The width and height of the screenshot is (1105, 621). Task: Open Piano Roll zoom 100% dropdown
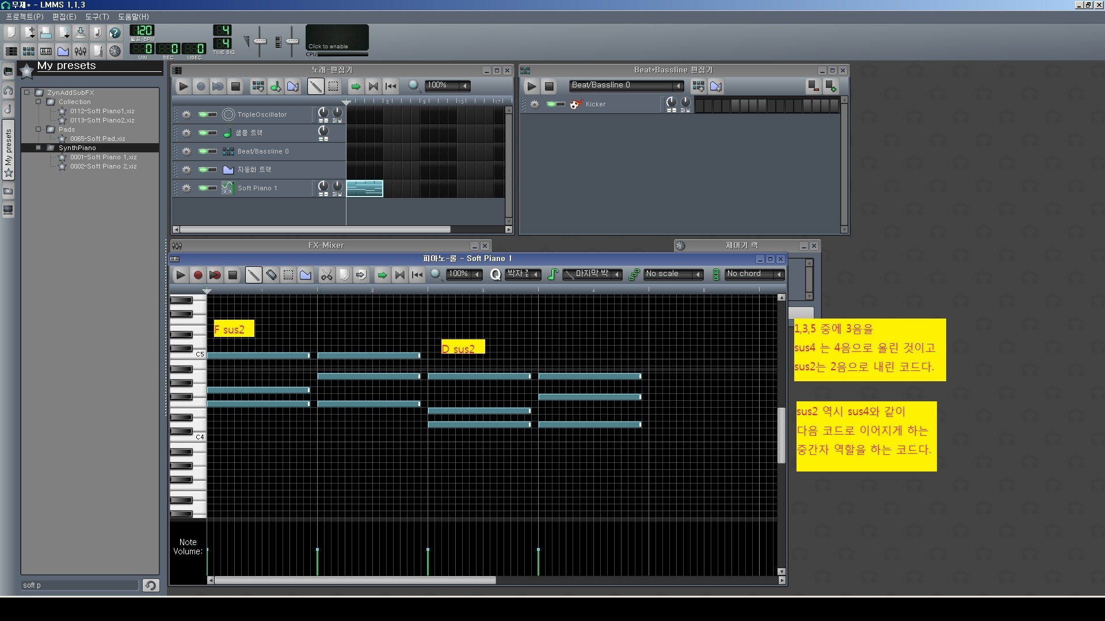[464, 274]
